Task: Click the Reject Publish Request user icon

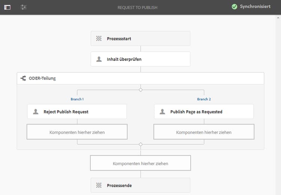Action: [x=36, y=111]
